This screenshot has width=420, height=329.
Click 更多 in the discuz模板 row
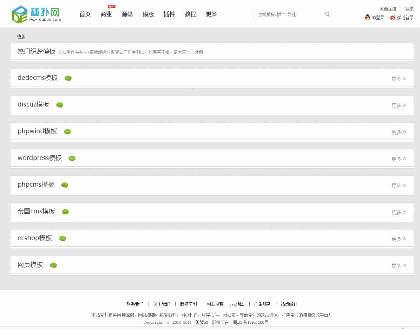click(399, 105)
